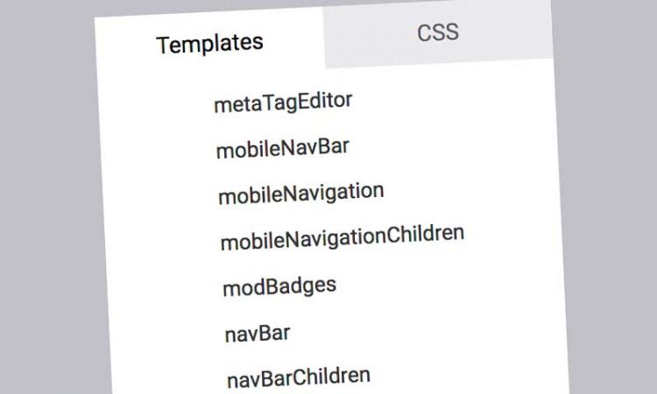Pick the mobileNavigation list item
The image size is (657, 394).
coord(301,193)
